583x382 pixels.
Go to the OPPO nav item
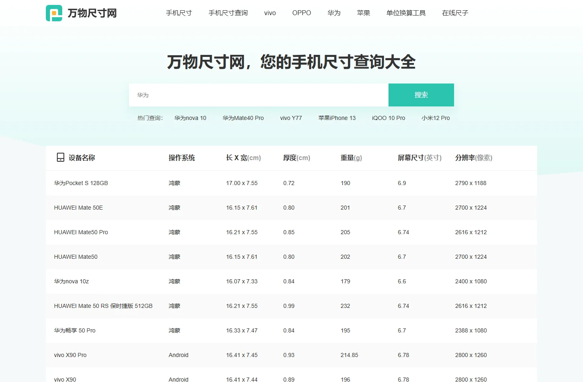(302, 13)
